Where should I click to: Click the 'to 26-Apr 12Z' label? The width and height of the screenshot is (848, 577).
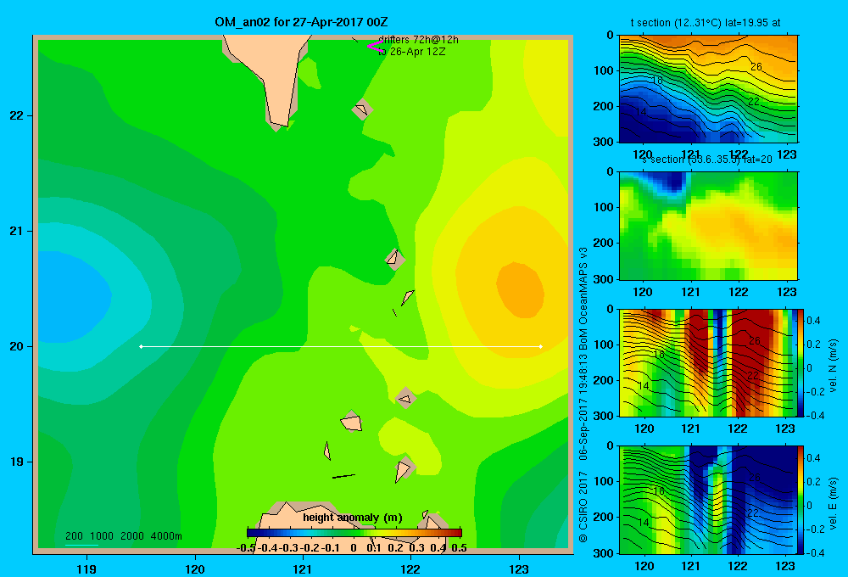(x=411, y=52)
